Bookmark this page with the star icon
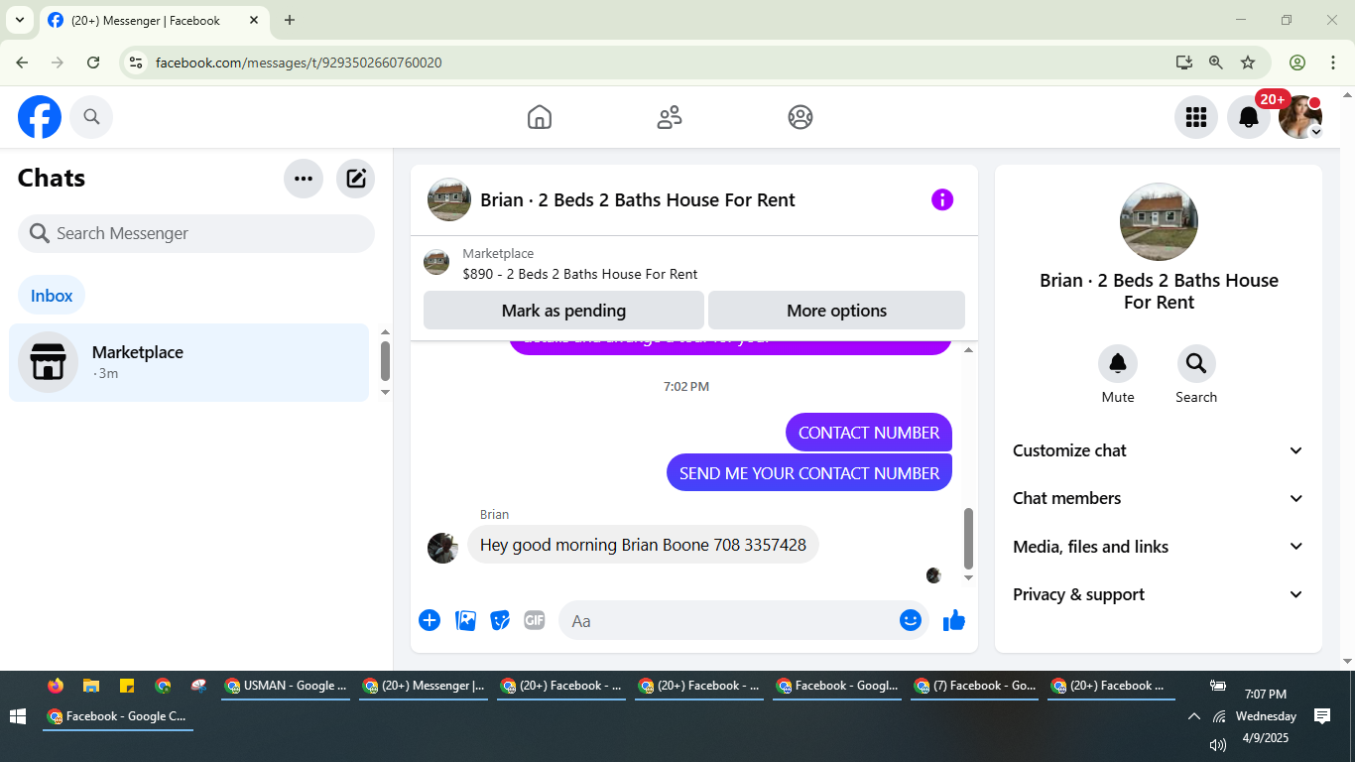Screen dimensions: 1355x762 click(1248, 63)
